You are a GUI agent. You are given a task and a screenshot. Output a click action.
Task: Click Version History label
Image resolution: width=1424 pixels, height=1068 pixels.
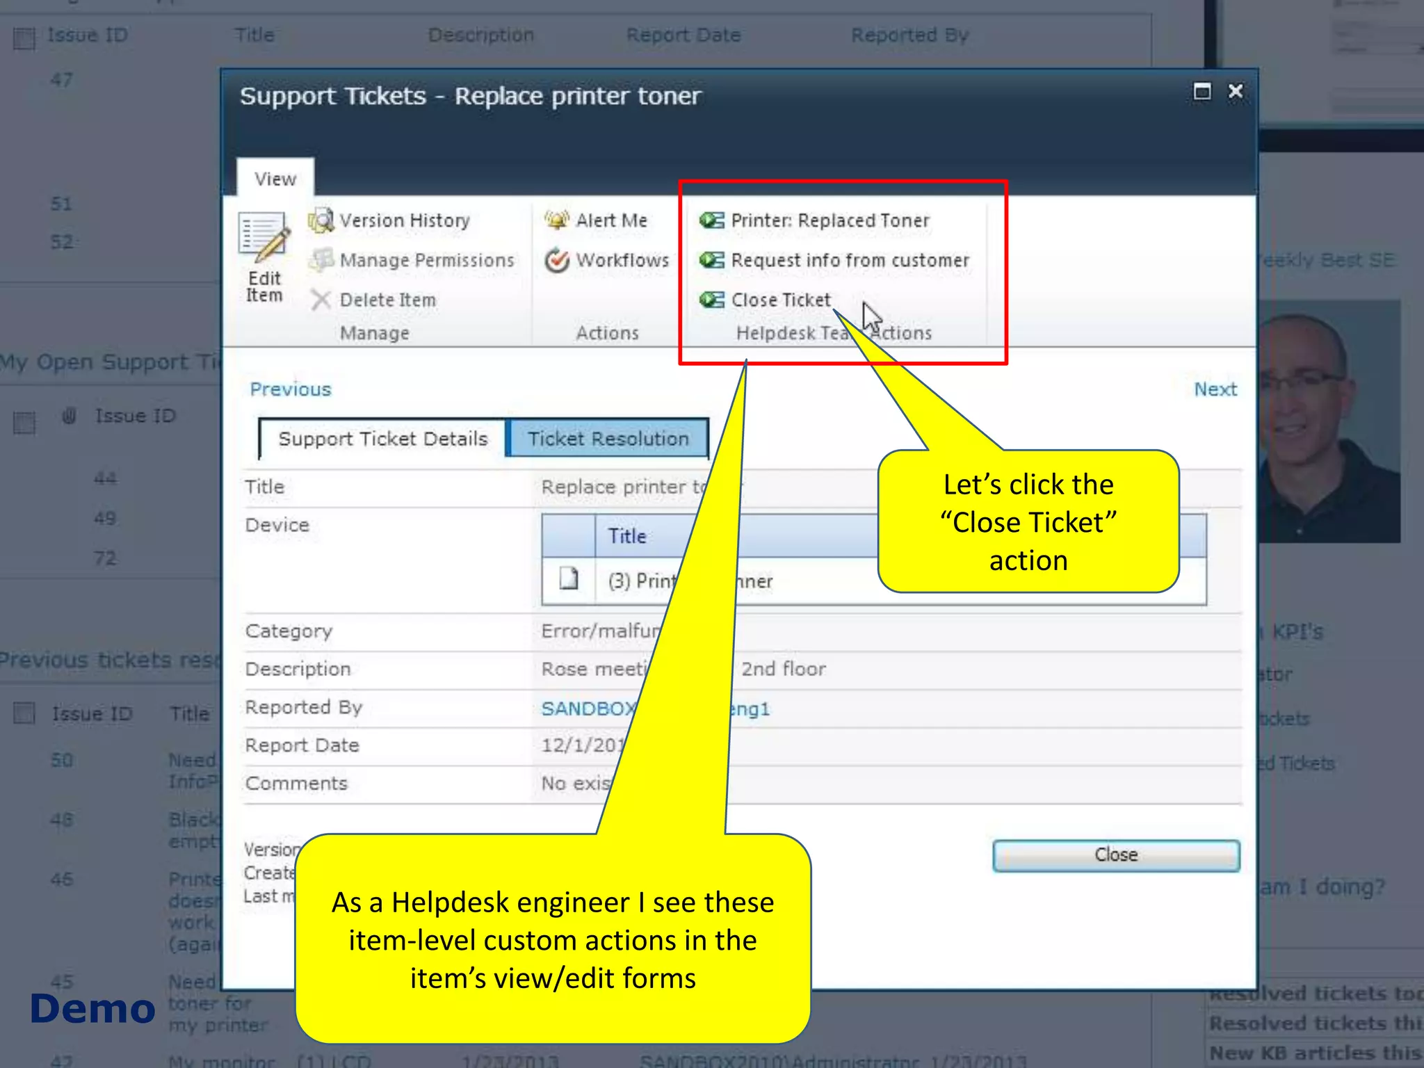405,220
